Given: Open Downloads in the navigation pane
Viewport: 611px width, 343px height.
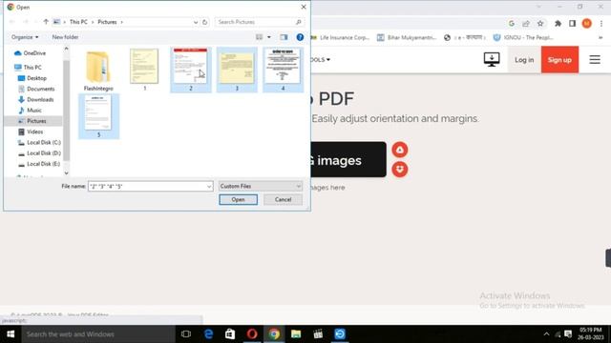Looking at the screenshot, I should click(x=36, y=99).
